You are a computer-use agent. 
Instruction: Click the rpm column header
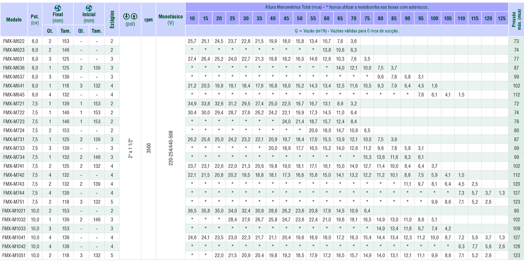[148, 20]
